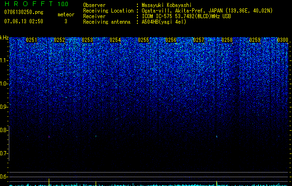Click the 0256 time marker
The image size is (292, 186).
(x=171, y=40)
